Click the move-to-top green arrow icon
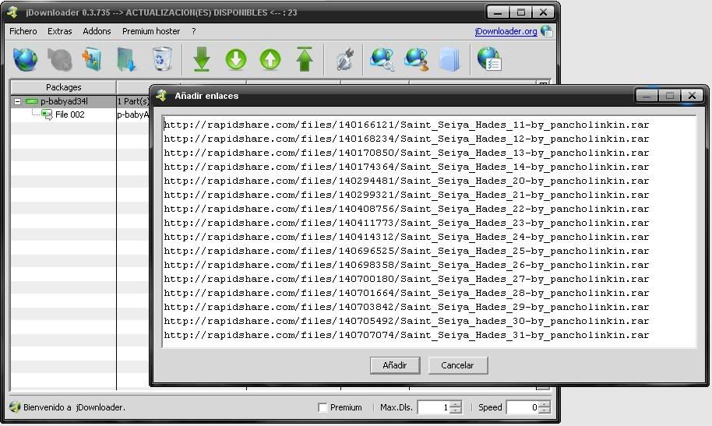This screenshot has width=712, height=426. (x=305, y=59)
